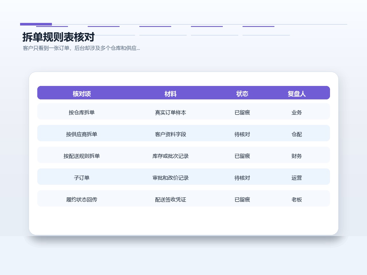Click the 财务 reviewer cell
The height and width of the screenshot is (275, 367).
[x=297, y=156]
